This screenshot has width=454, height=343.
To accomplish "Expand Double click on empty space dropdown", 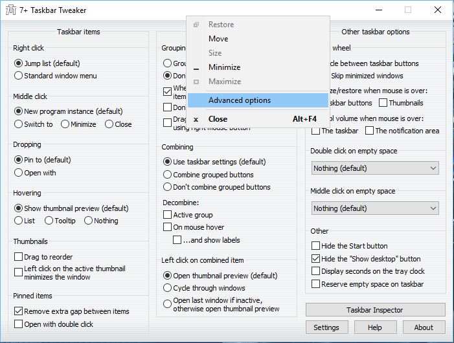I will tap(375, 168).
